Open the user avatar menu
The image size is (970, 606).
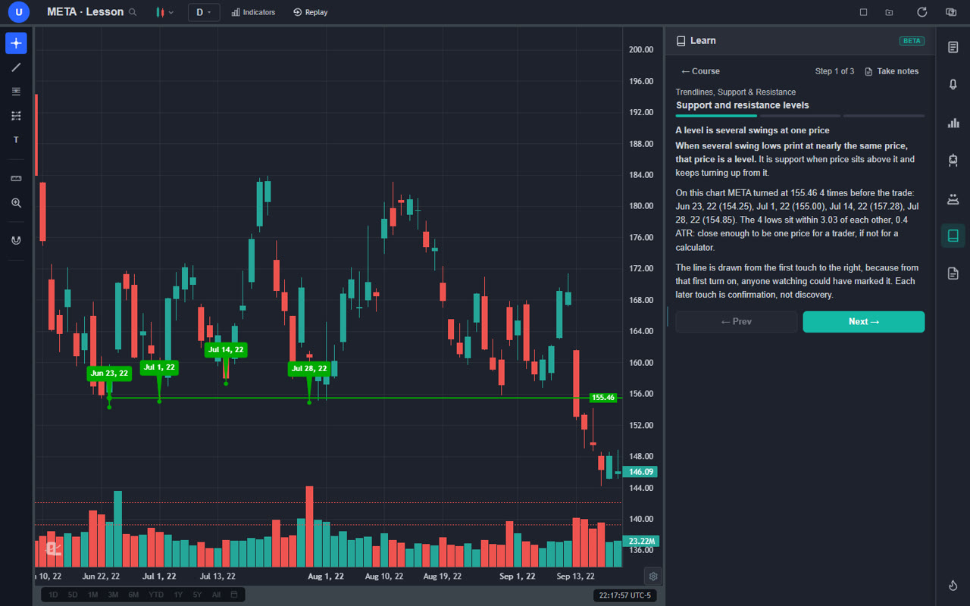(18, 12)
